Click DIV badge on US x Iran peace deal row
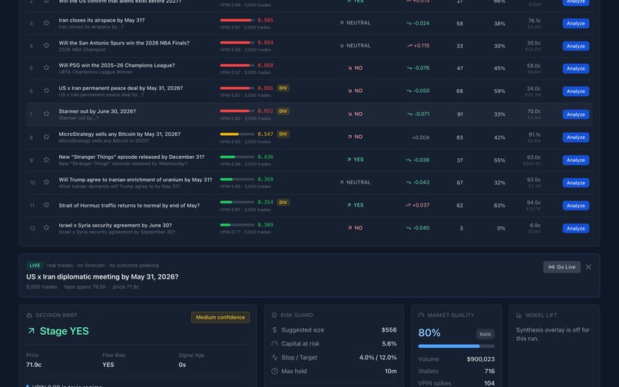 283,88
